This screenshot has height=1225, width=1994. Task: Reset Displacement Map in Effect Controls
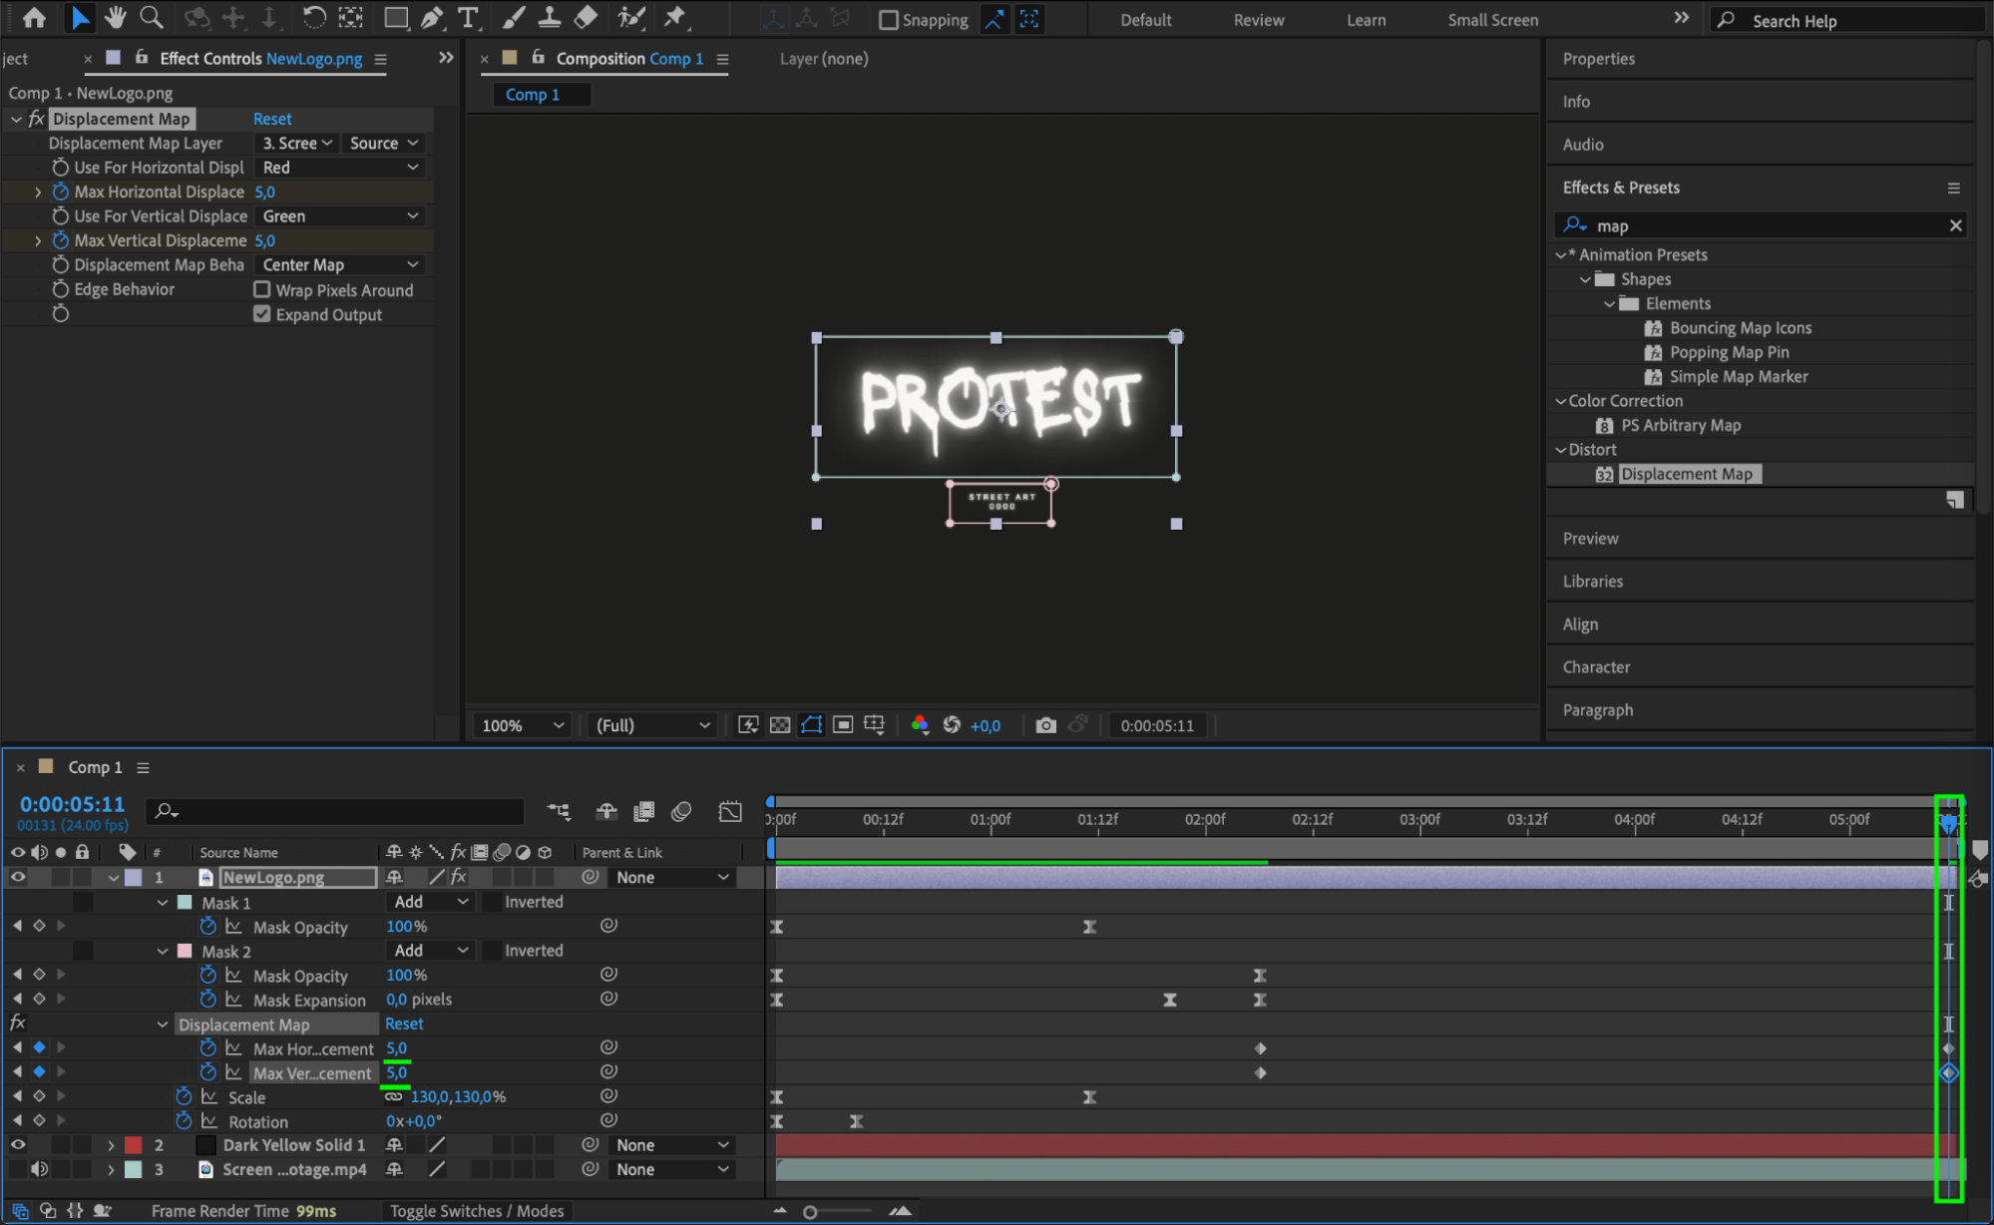tap(272, 119)
